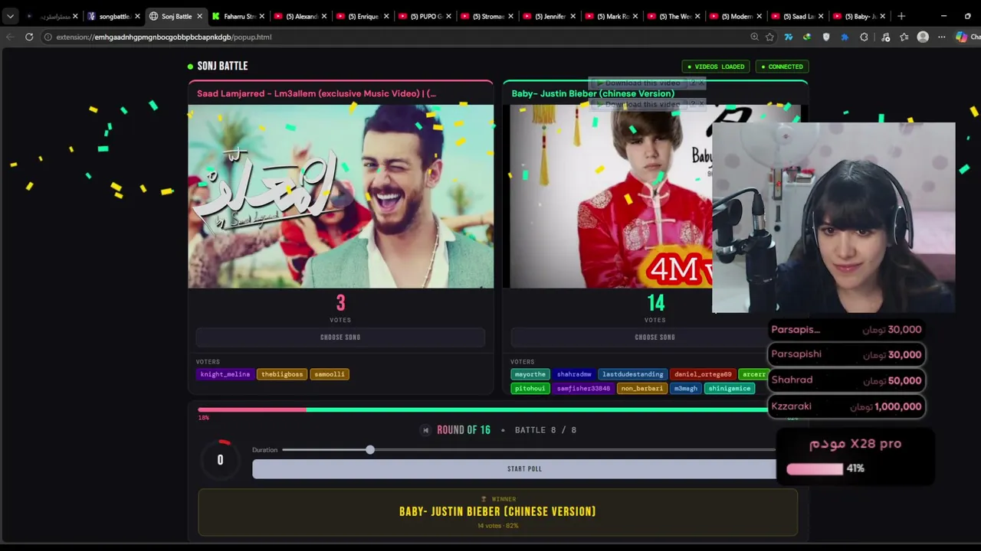Open the browser Settings and more menu
The height and width of the screenshot is (551, 981).
[942, 37]
